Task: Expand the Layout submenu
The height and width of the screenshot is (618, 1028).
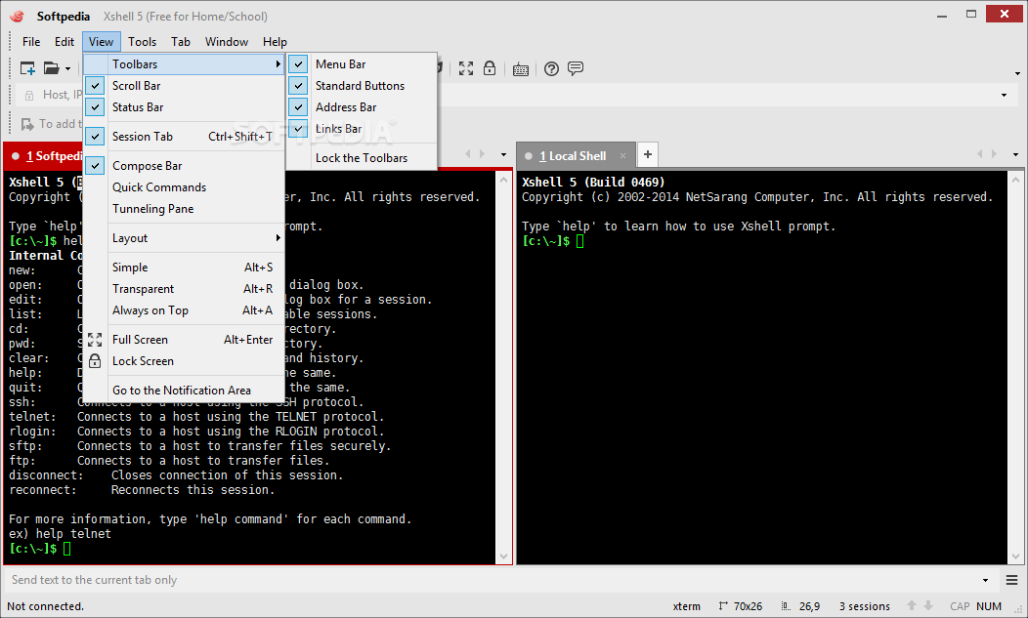Action: click(185, 238)
